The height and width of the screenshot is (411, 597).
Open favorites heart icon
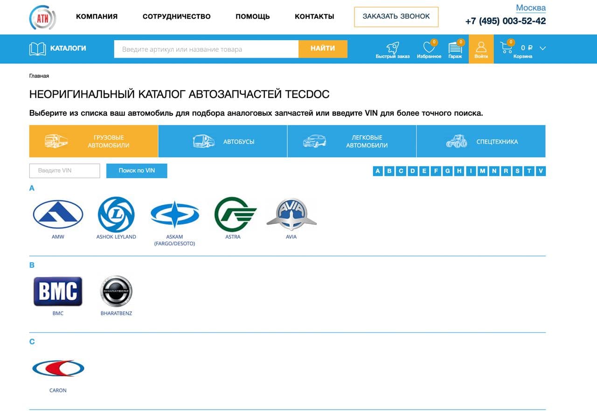coord(429,47)
